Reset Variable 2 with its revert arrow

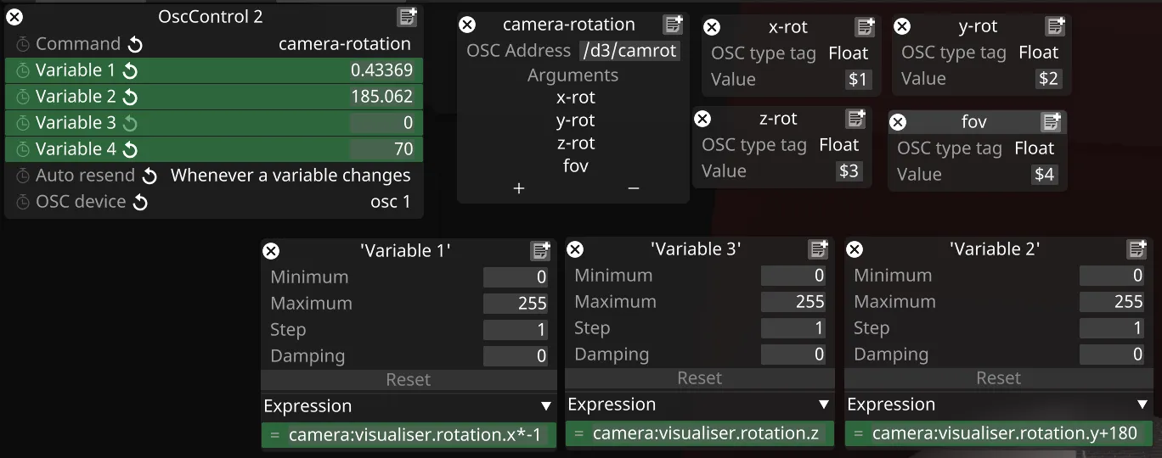130,97
